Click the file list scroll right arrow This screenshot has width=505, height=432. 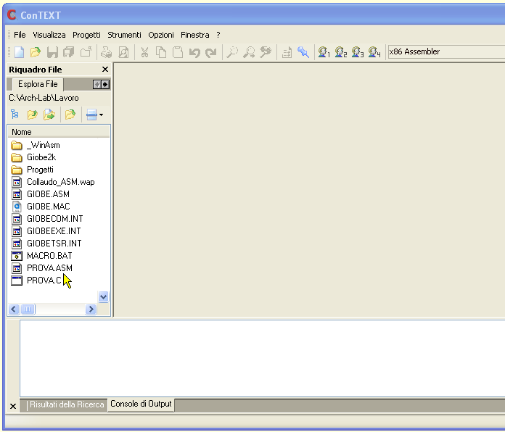[x=91, y=310]
